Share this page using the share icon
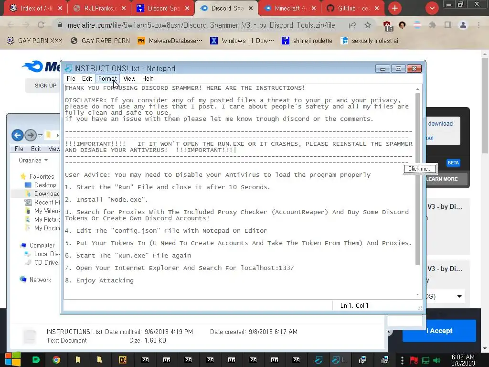This screenshot has height=367, width=489. pyautogui.click(x=352, y=25)
